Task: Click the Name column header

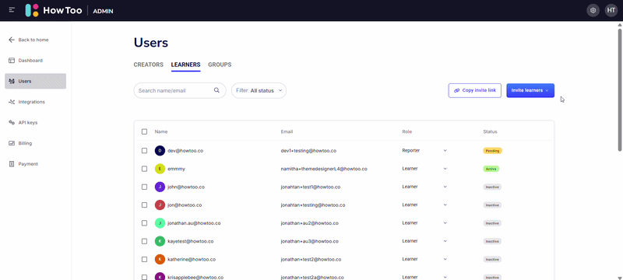Action: pyautogui.click(x=161, y=131)
